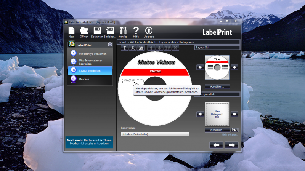Show next background image with right arrow
305x171 pixels.
[234, 114]
